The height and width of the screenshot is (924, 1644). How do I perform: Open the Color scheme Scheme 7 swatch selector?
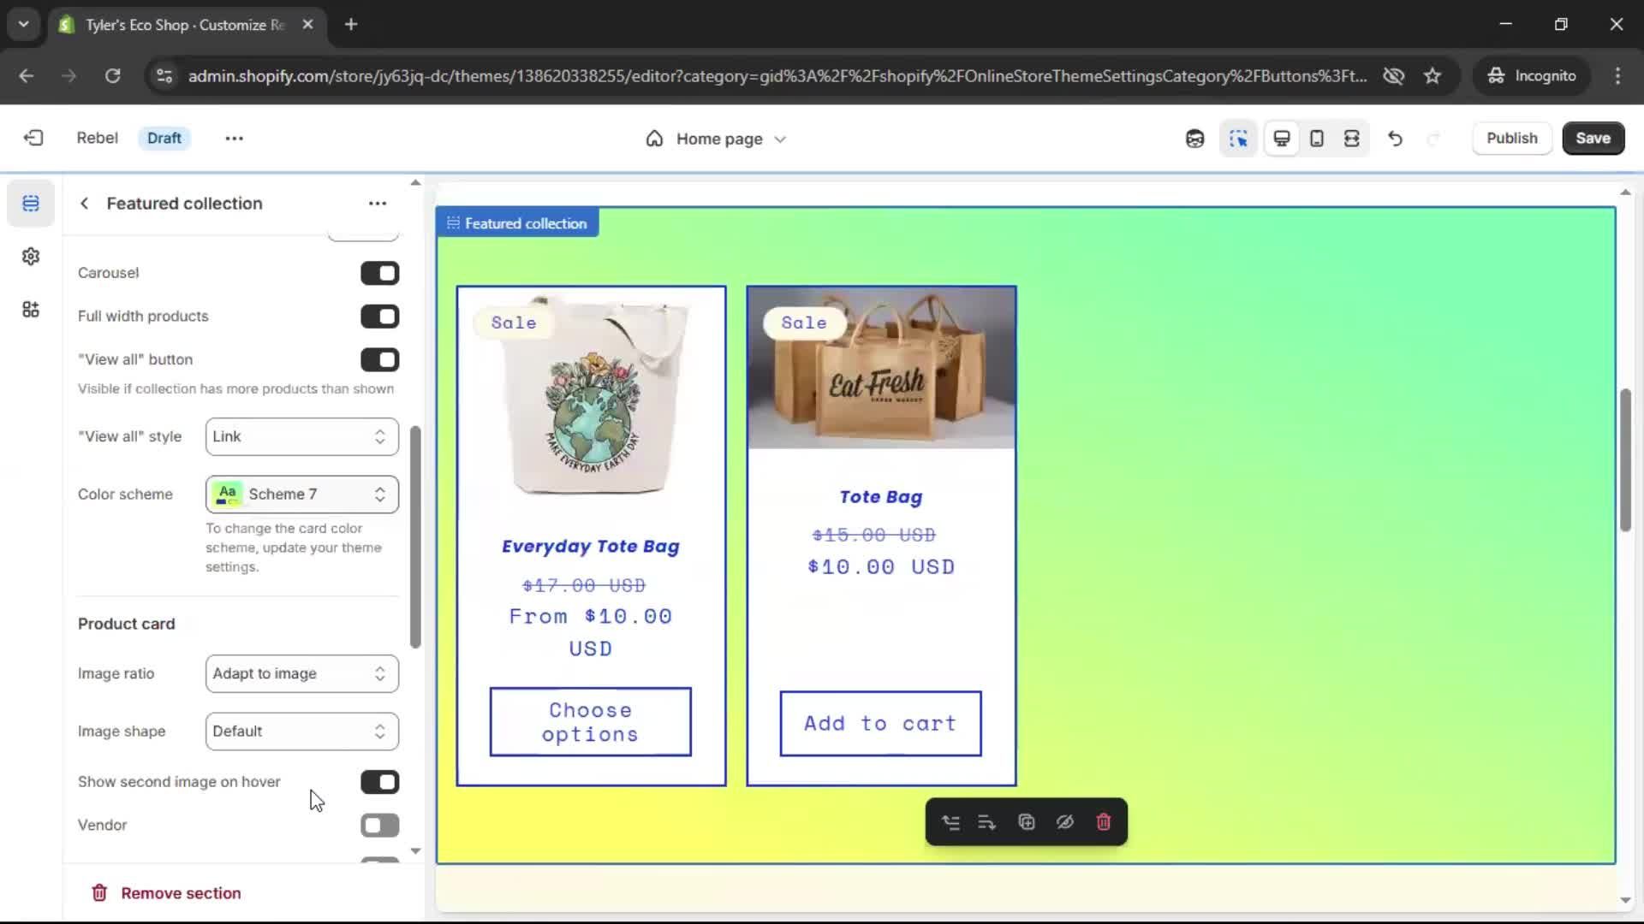coord(301,495)
